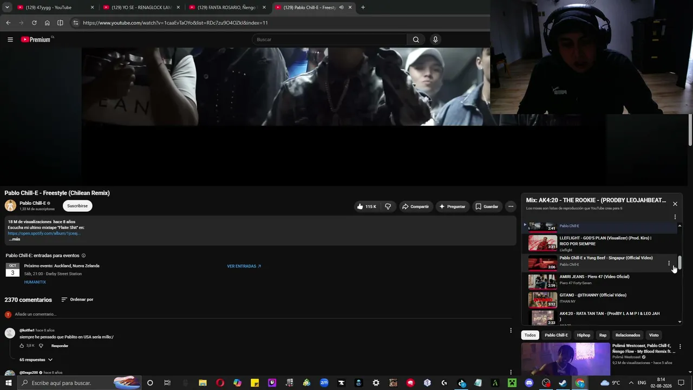Open the HUMANITIX link

point(35,282)
